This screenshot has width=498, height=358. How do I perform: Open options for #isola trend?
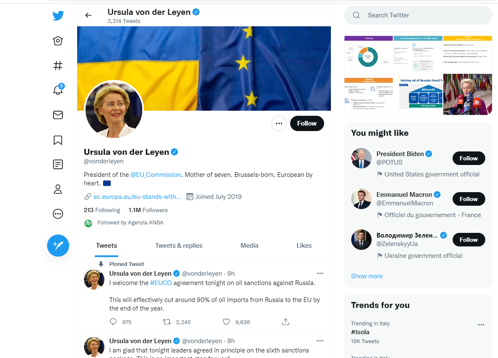pyautogui.click(x=481, y=324)
